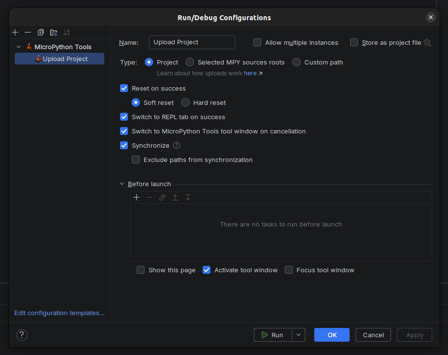Open the Run button dropdown arrow
Screen dimensions: 448x355
299,335
